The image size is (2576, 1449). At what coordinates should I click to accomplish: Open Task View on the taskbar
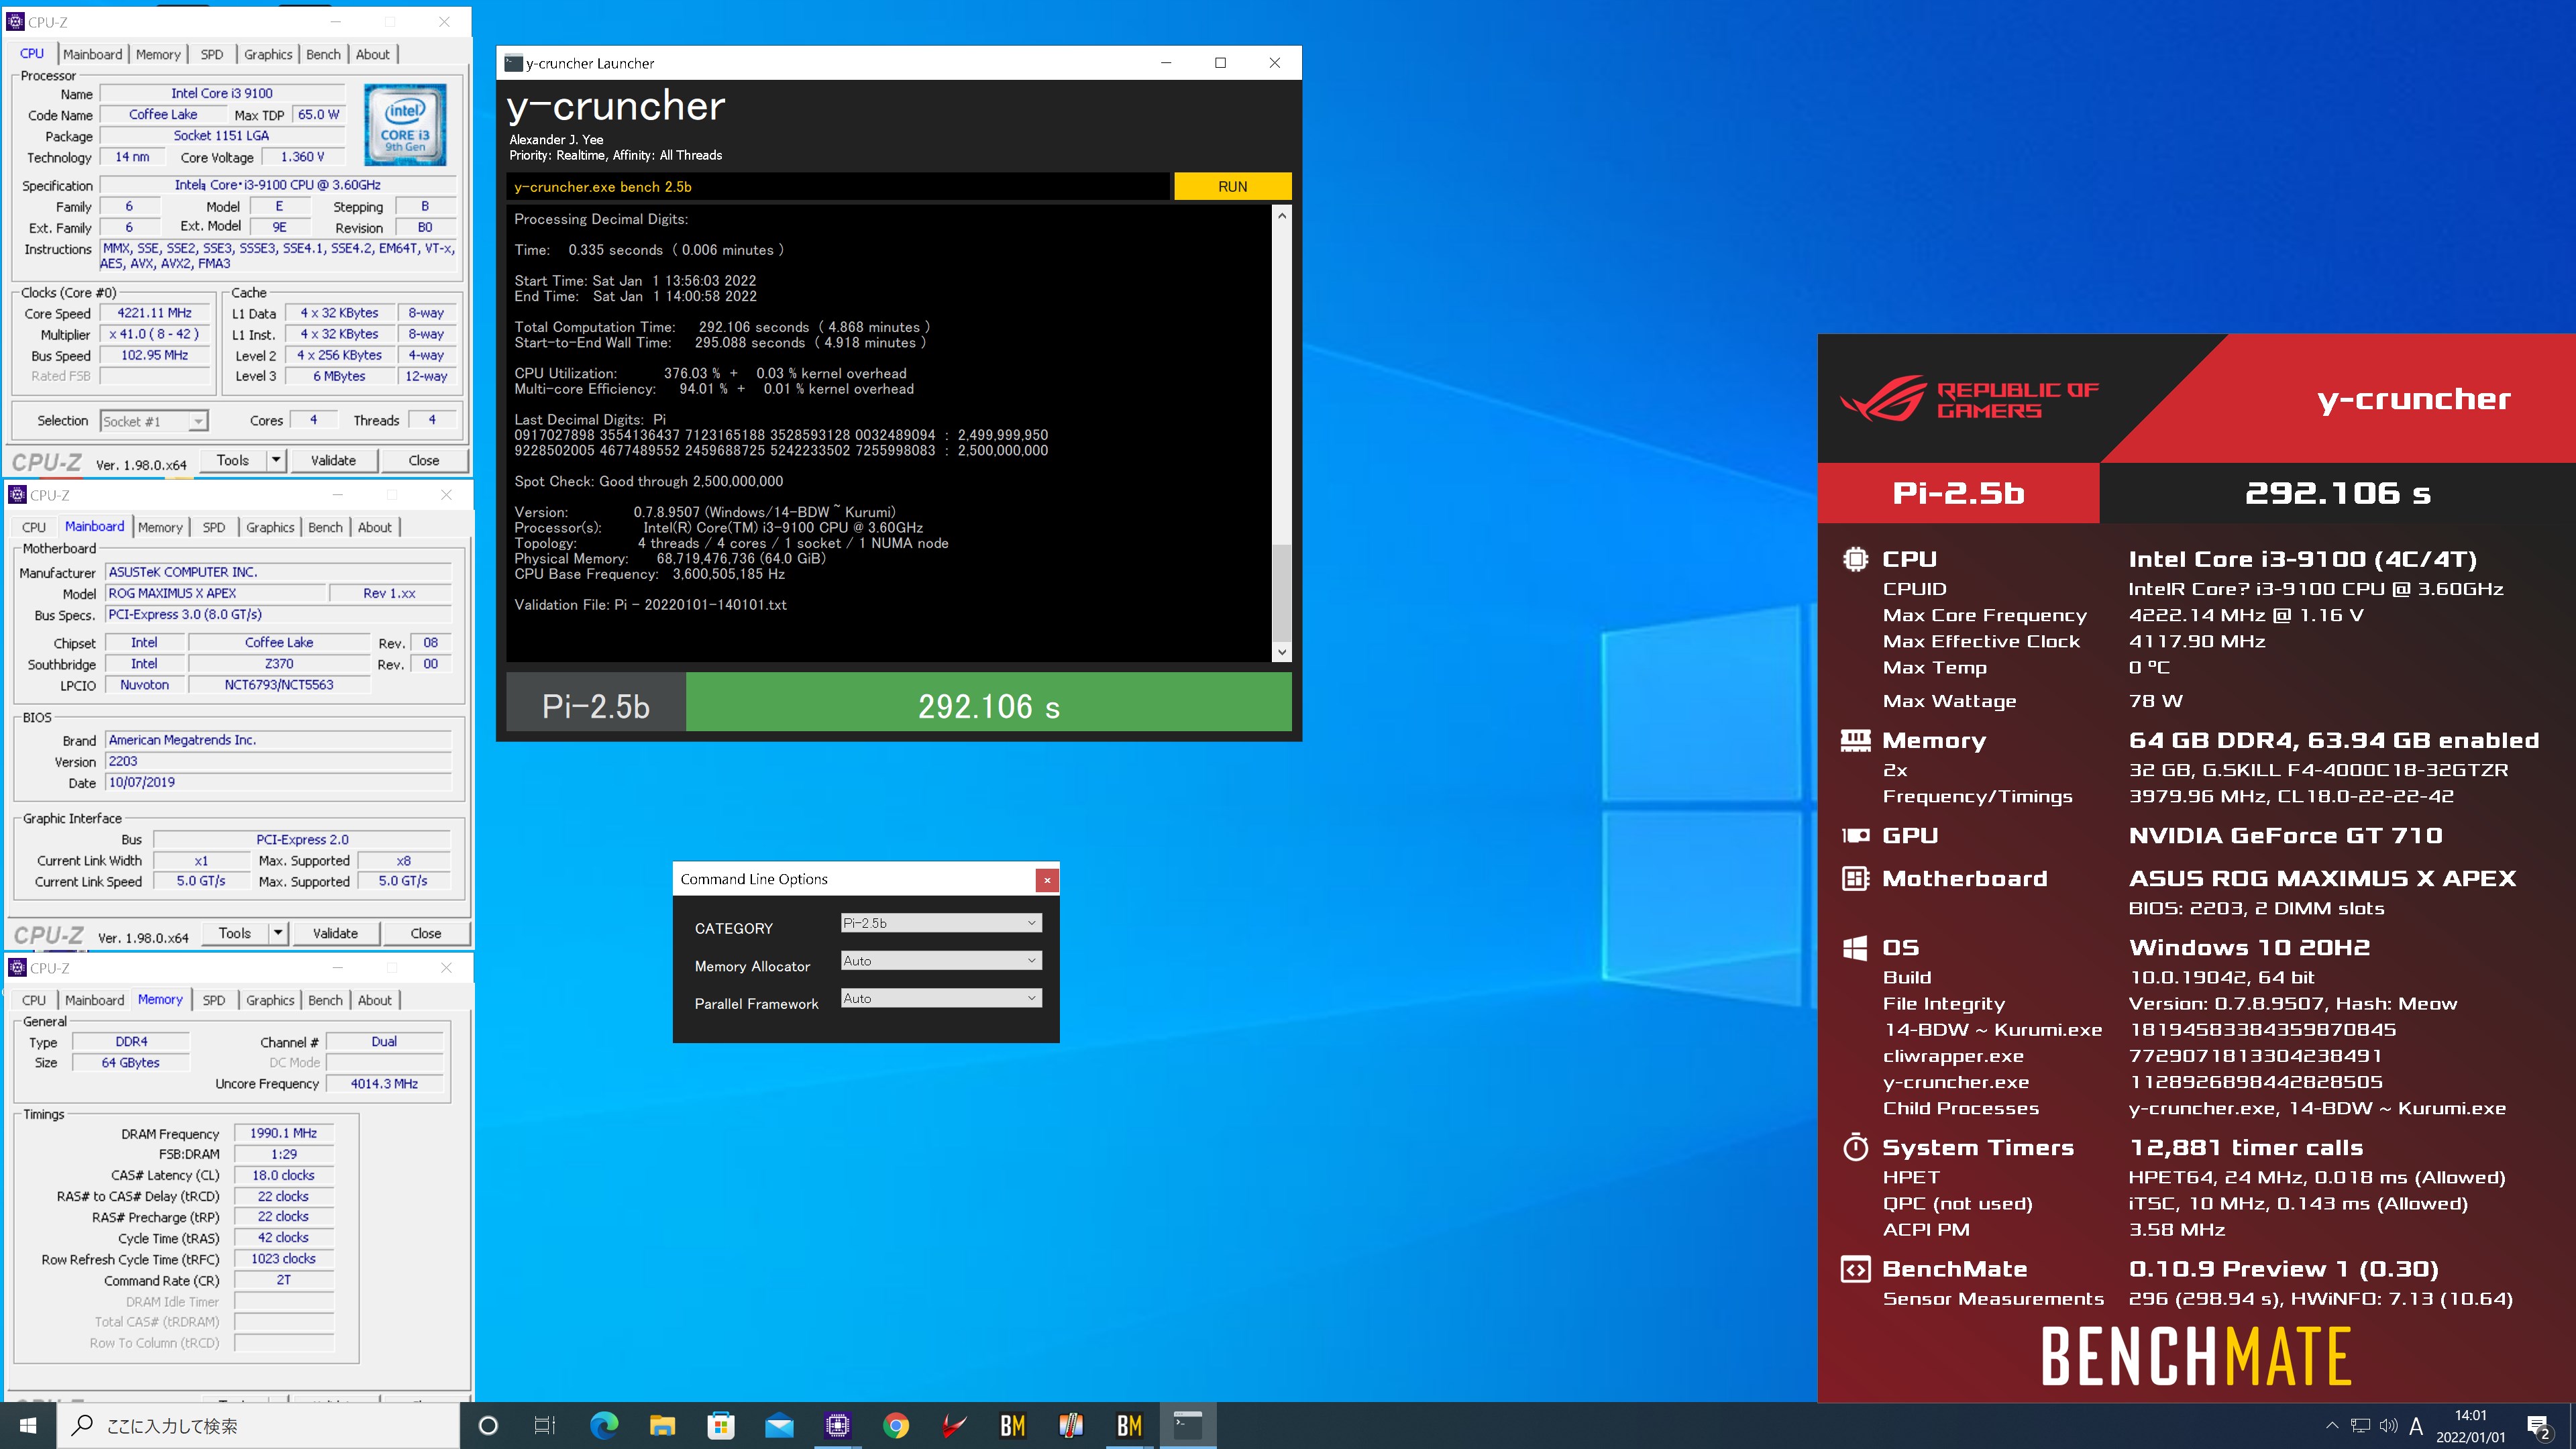[x=545, y=1425]
